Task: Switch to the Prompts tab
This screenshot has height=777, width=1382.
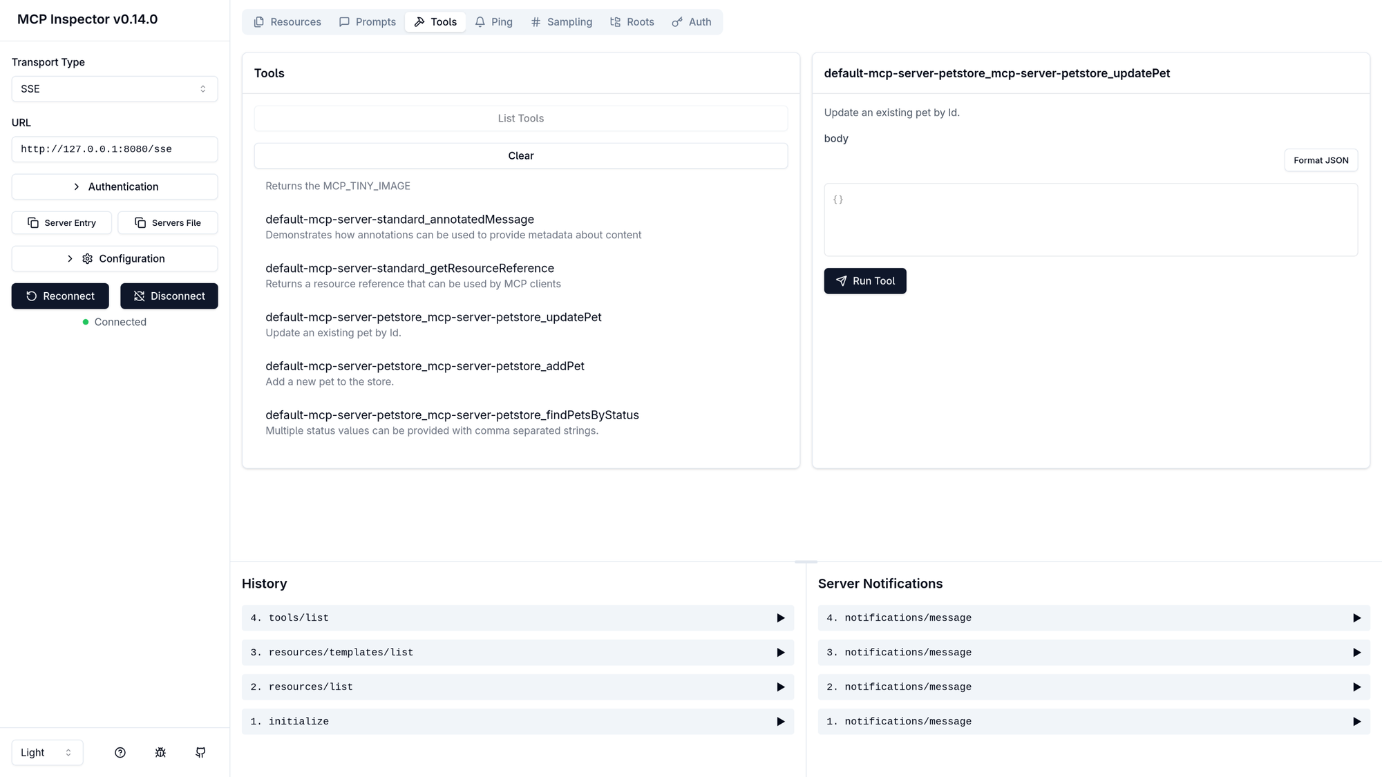Action: click(x=368, y=22)
